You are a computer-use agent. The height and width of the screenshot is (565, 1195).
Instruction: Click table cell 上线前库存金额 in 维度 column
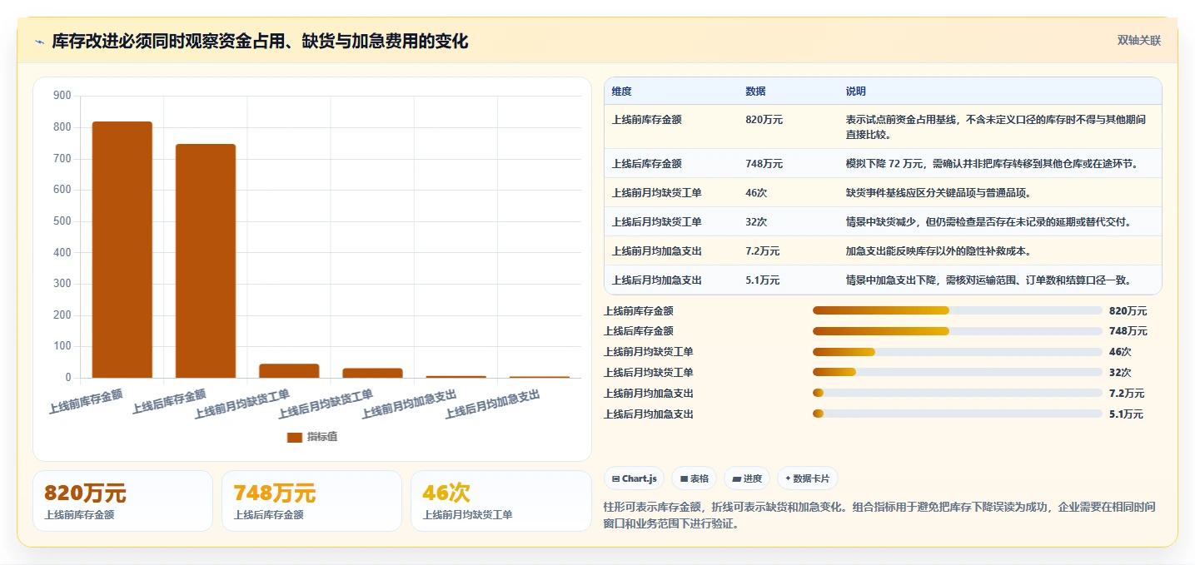[646, 120]
